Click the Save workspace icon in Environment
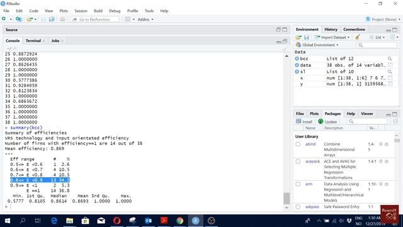 [x=307, y=37]
